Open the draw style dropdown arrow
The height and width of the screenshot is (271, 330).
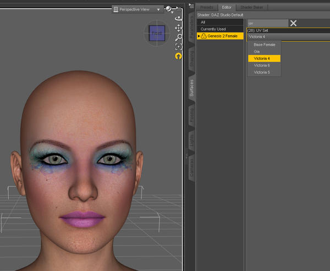click(x=172, y=12)
